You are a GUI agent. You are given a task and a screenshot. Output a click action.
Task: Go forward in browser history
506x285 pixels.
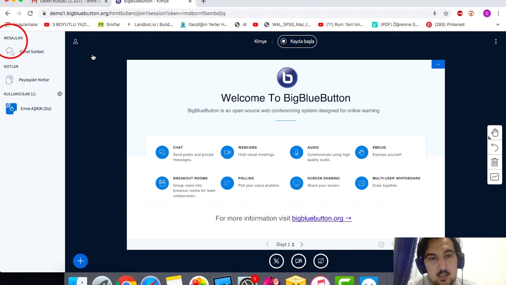pyautogui.click(x=19, y=13)
